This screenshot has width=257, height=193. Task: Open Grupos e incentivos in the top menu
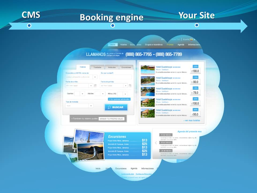[x=153, y=44]
